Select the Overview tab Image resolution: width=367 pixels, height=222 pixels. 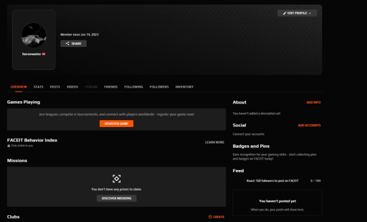19,87
